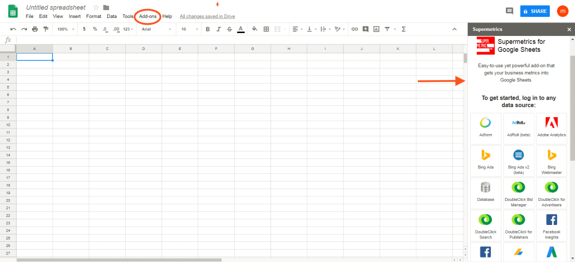Choose DoubleClick Bid Manager data source

pyautogui.click(x=518, y=194)
